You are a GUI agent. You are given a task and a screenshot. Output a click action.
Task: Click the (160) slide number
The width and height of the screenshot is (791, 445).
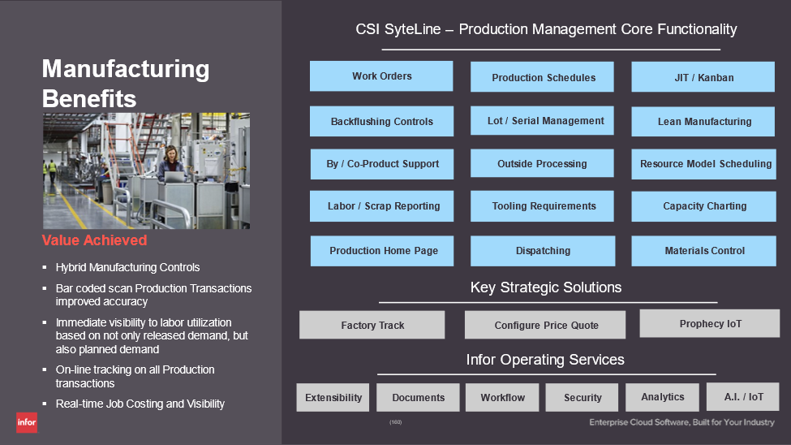396,421
